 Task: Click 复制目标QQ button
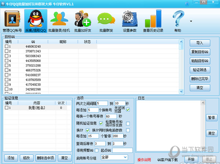point(200,52)
